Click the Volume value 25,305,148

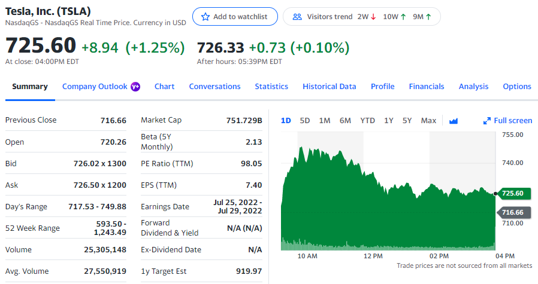(105, 250)
